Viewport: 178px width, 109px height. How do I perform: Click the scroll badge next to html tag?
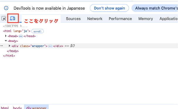click(x=38, y=31)
